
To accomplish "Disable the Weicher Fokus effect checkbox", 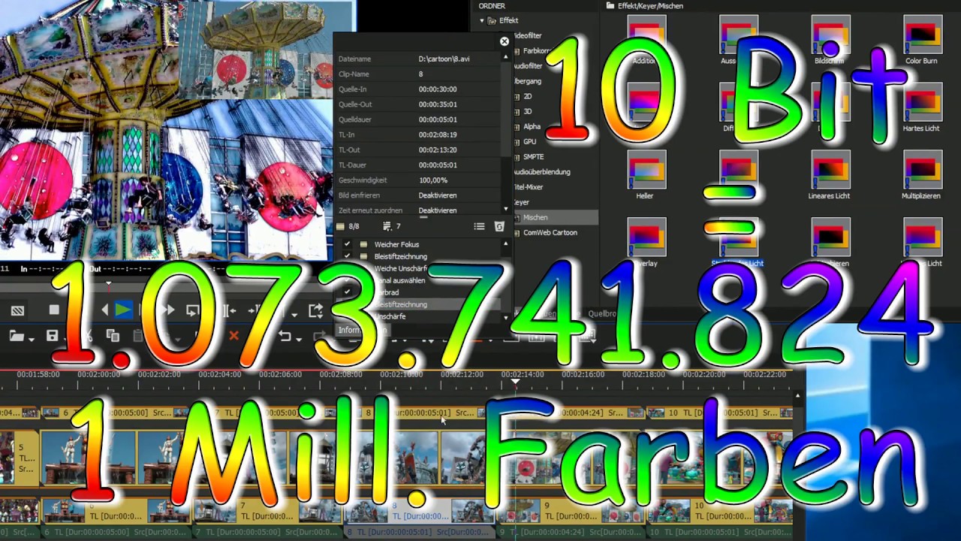I will [x=347, y=244].
